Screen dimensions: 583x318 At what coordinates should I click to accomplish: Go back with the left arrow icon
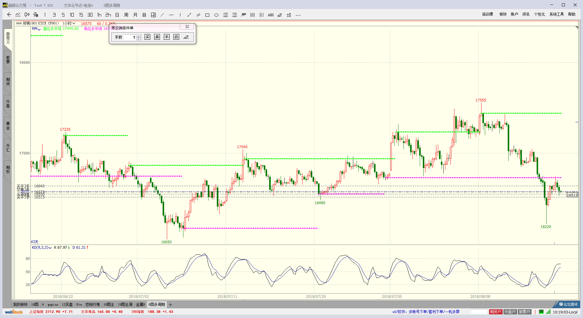pos(9,14)
